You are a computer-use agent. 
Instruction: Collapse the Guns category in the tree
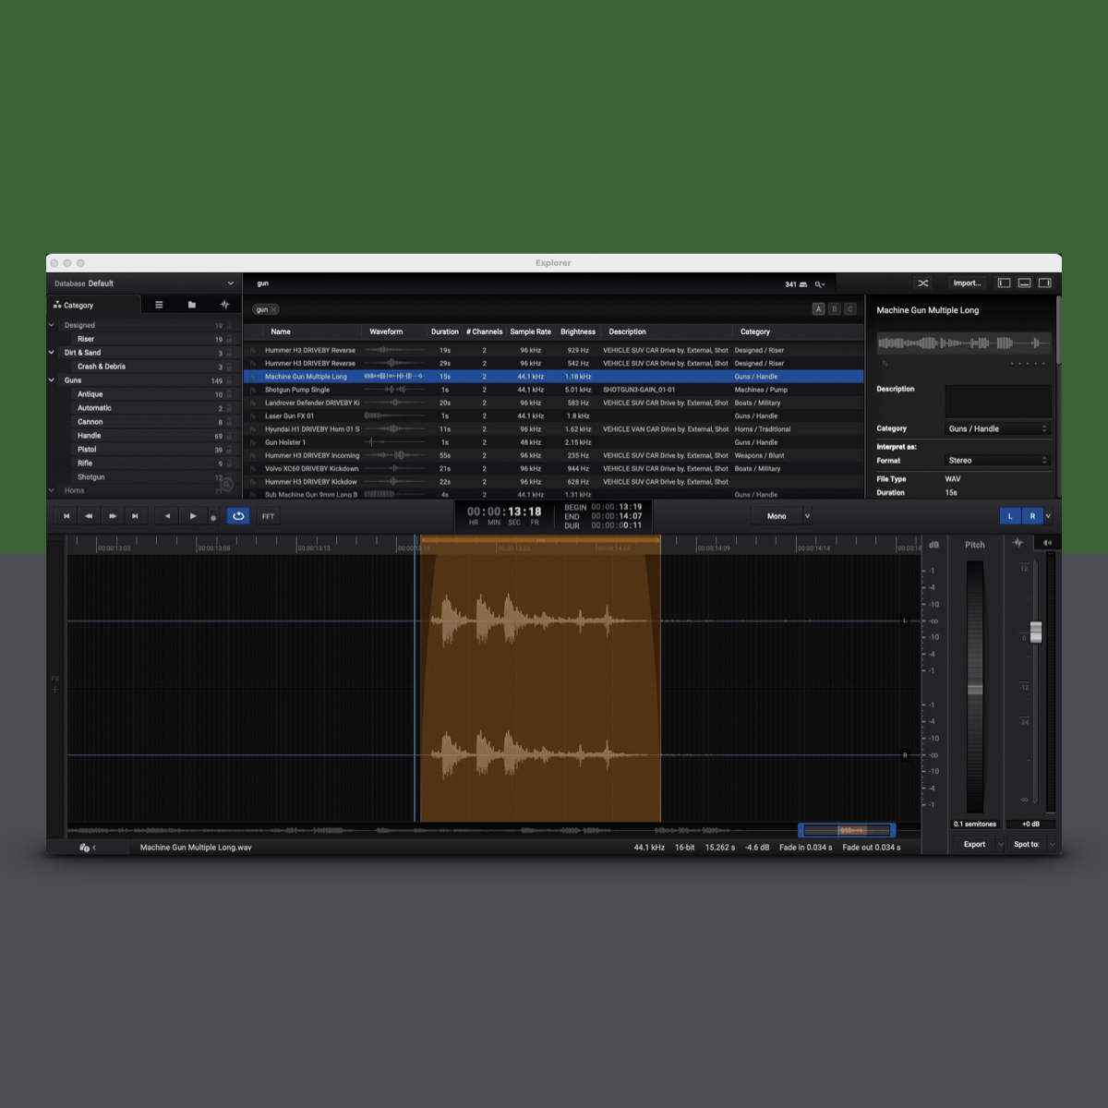tap(53, 379)
